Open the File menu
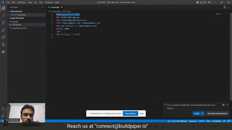The width and height of the screenshot is (232, 130). coord(8,3)
